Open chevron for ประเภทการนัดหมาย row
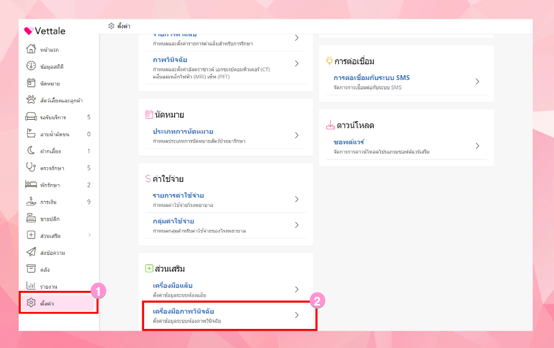This screenshot has width=554, height=348. click(297, 135)
